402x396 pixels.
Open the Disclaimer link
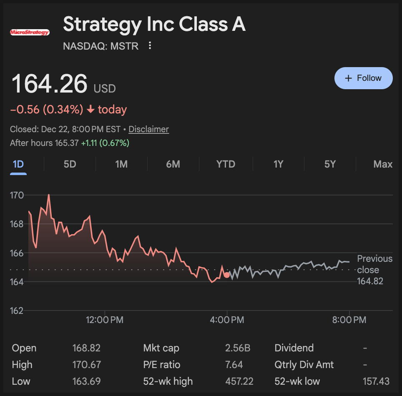[x=148, y=129]
